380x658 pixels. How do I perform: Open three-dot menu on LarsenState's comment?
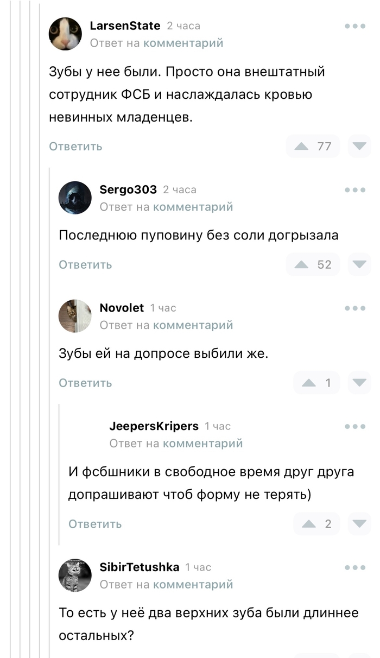355,26
